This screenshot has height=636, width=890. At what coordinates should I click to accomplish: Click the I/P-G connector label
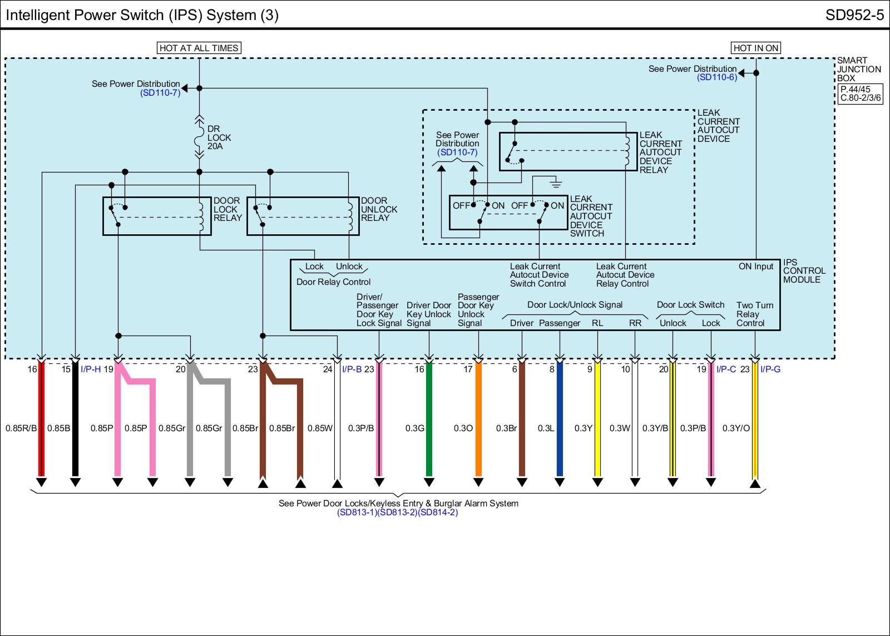[x=770, y=369]
